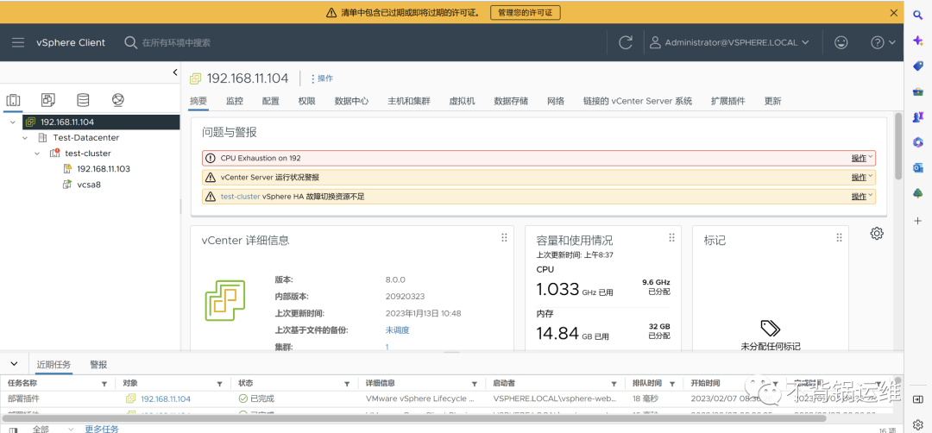Click the CPU Exhaustion critical alert icon
932x433 pixels.
[210, 158]
